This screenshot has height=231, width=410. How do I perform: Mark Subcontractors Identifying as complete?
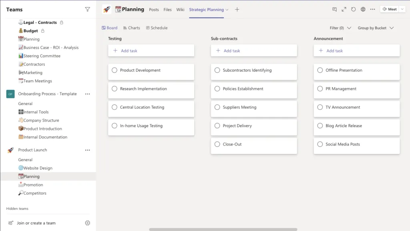(217, 70)
